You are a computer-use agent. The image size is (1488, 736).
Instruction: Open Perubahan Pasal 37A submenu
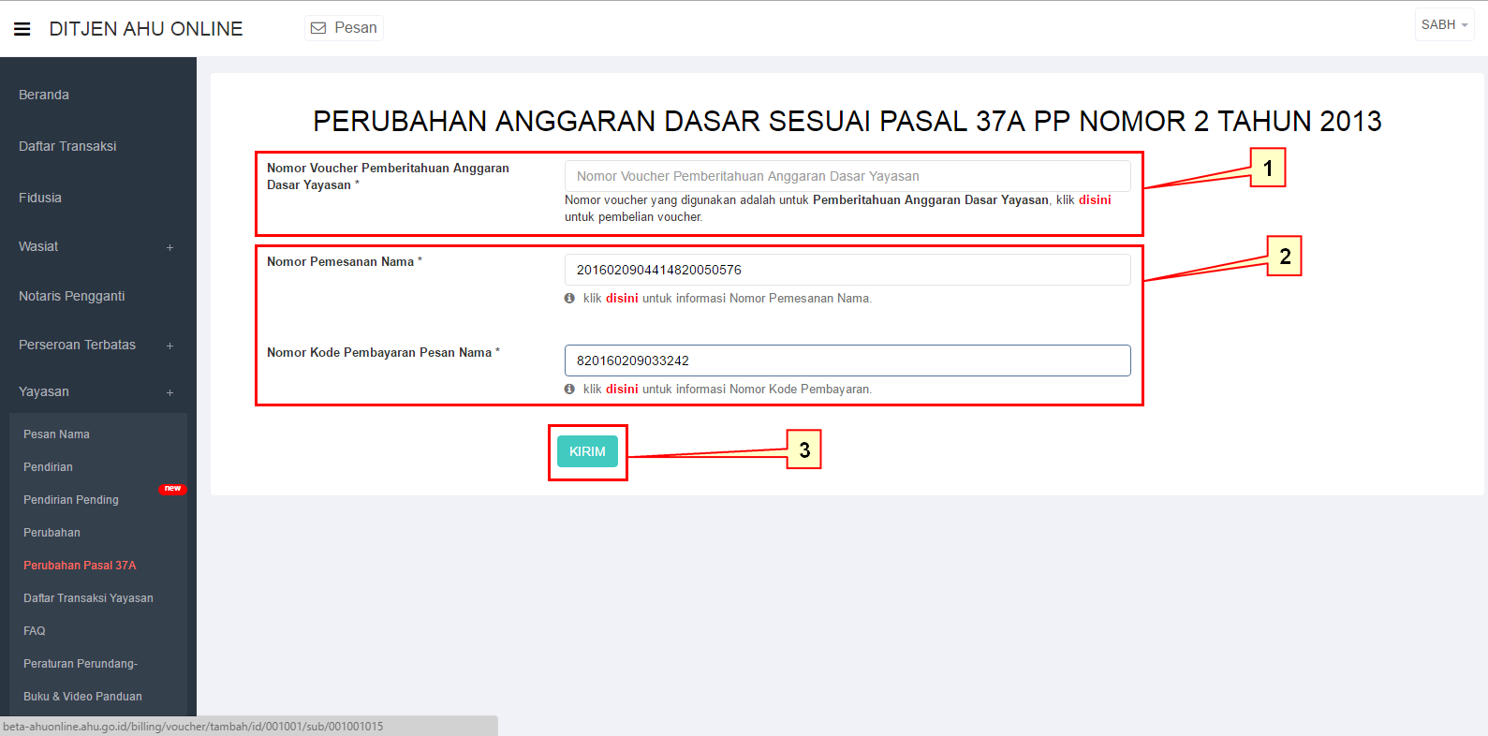point(80,566)
